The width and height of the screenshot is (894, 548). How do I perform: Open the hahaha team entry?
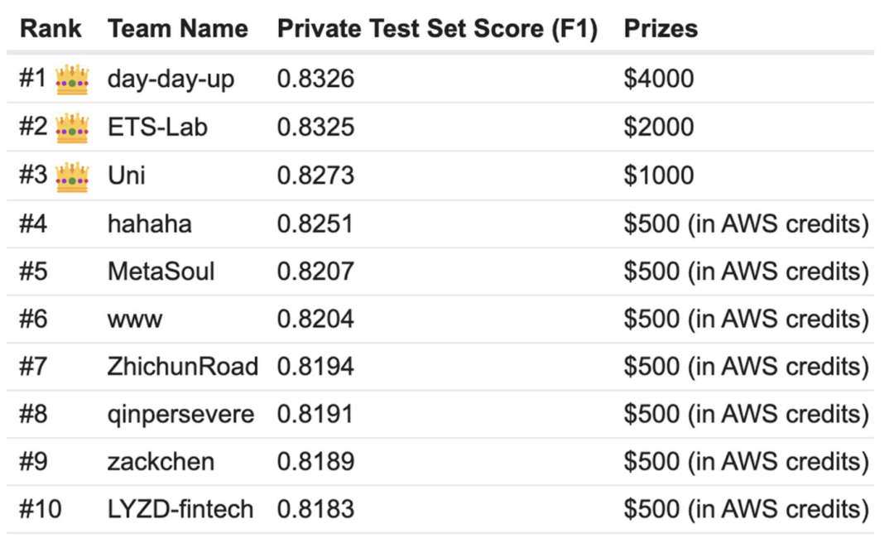149,224
